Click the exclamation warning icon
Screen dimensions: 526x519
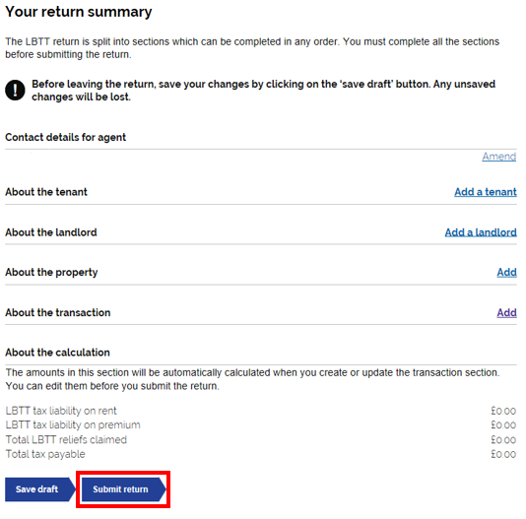pos(15,91)
